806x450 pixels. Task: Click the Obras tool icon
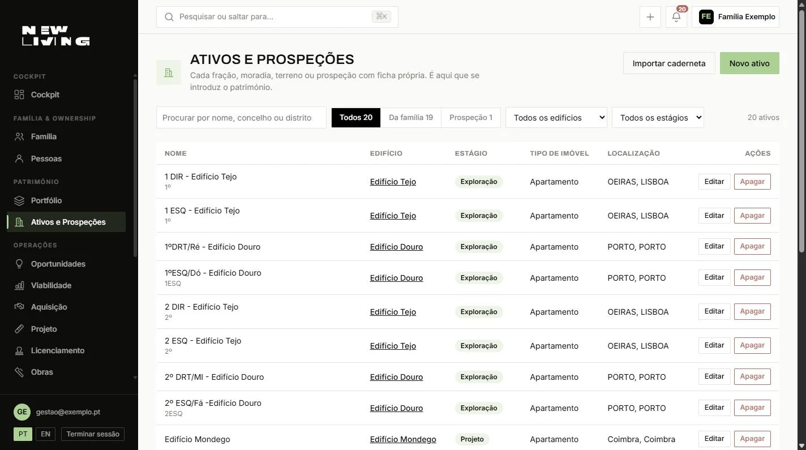click(19, 372)
